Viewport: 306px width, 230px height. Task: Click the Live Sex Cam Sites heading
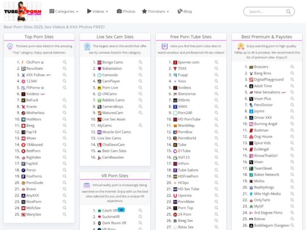click(115, 37)
